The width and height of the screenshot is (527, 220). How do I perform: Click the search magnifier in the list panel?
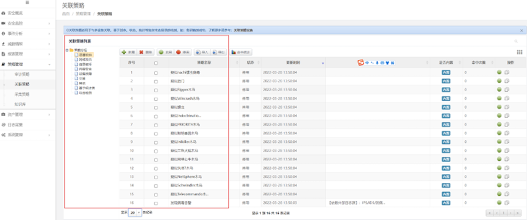coord(516,41)
